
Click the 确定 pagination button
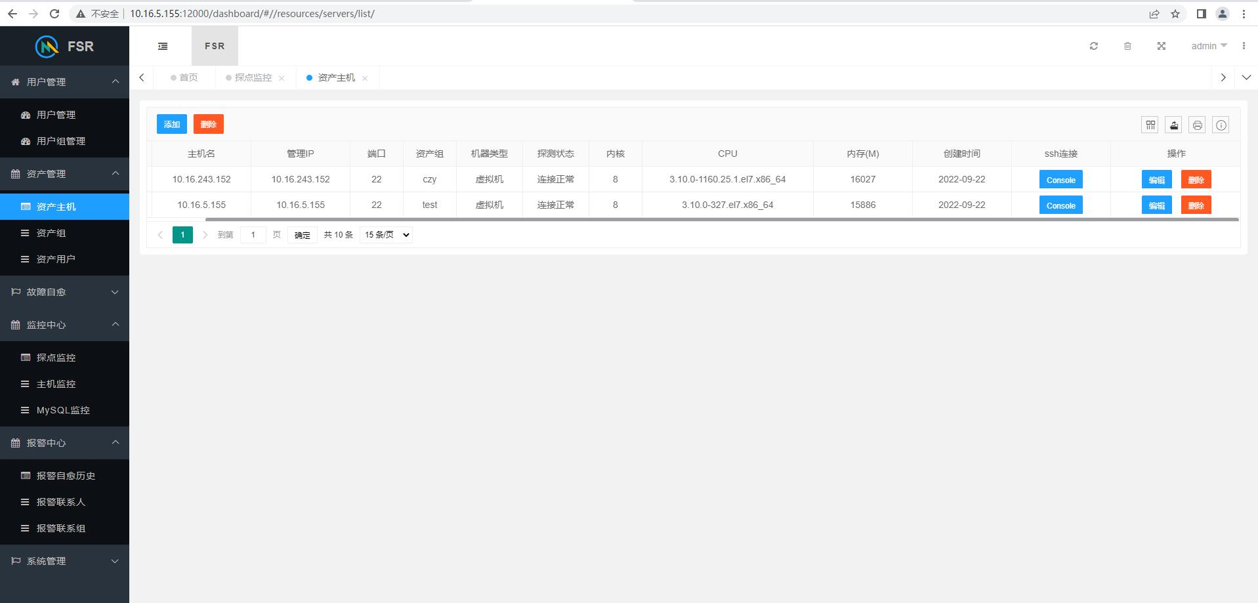pos(303,235)
